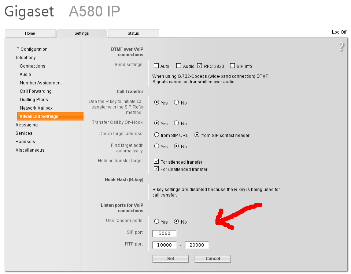Open the help question mark icon
The width and height of the screenshot is (351, 274).
341,47
